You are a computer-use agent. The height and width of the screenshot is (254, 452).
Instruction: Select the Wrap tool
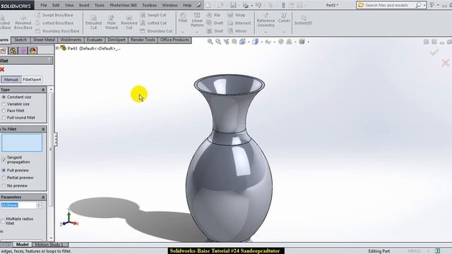pos(237,15)
